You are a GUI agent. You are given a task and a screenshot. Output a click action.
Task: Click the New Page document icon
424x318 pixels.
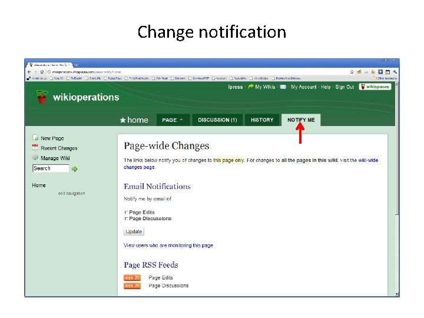(x=35, y=137)
